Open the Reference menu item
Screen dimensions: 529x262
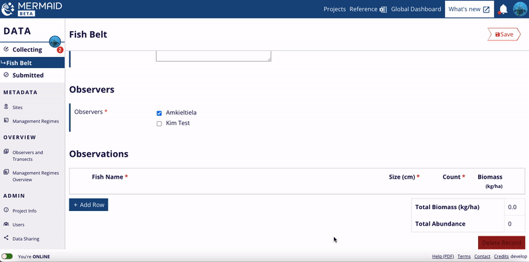coord(368,9)
